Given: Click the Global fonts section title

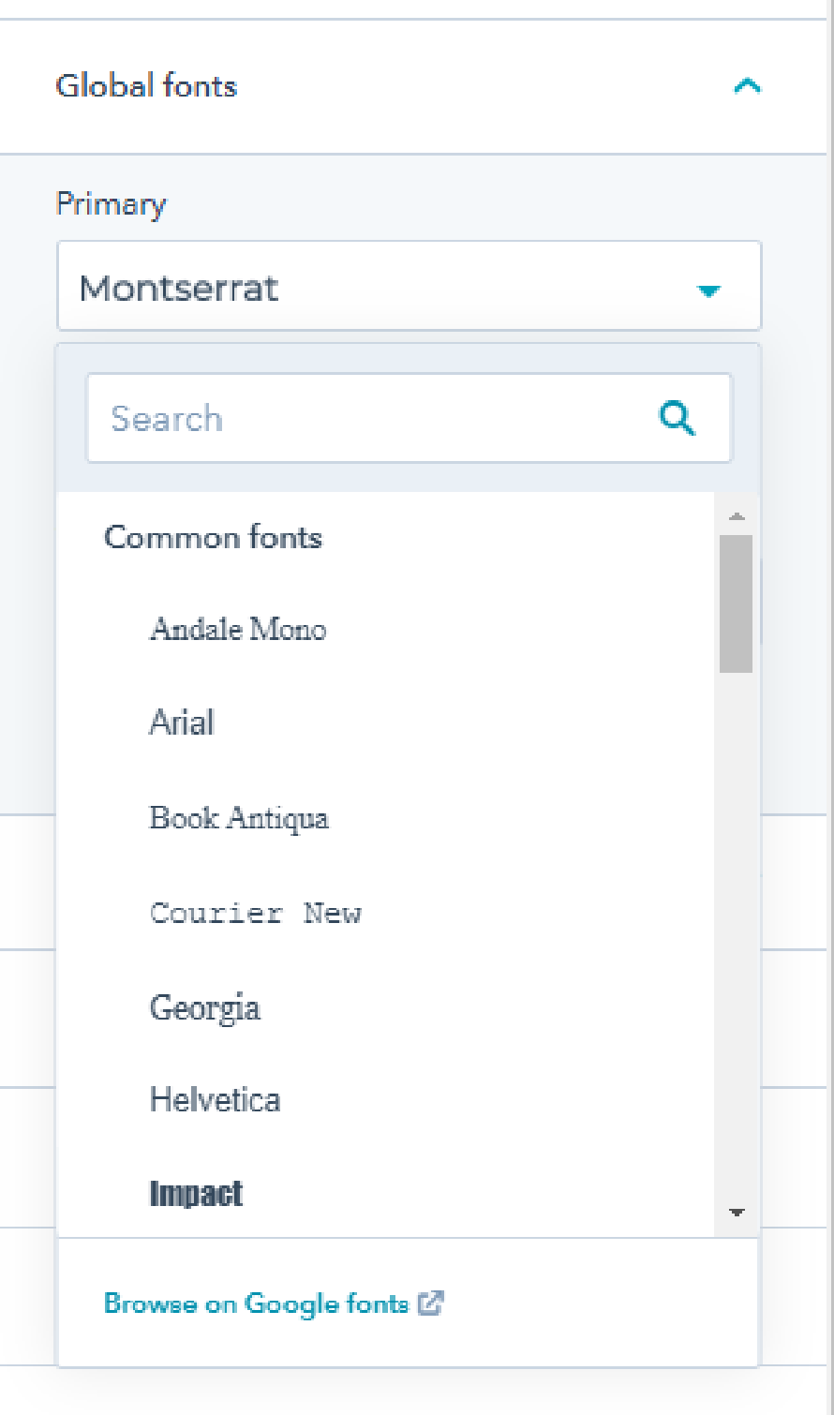Looking at the screenshot, I should click(x=146, y=86).
